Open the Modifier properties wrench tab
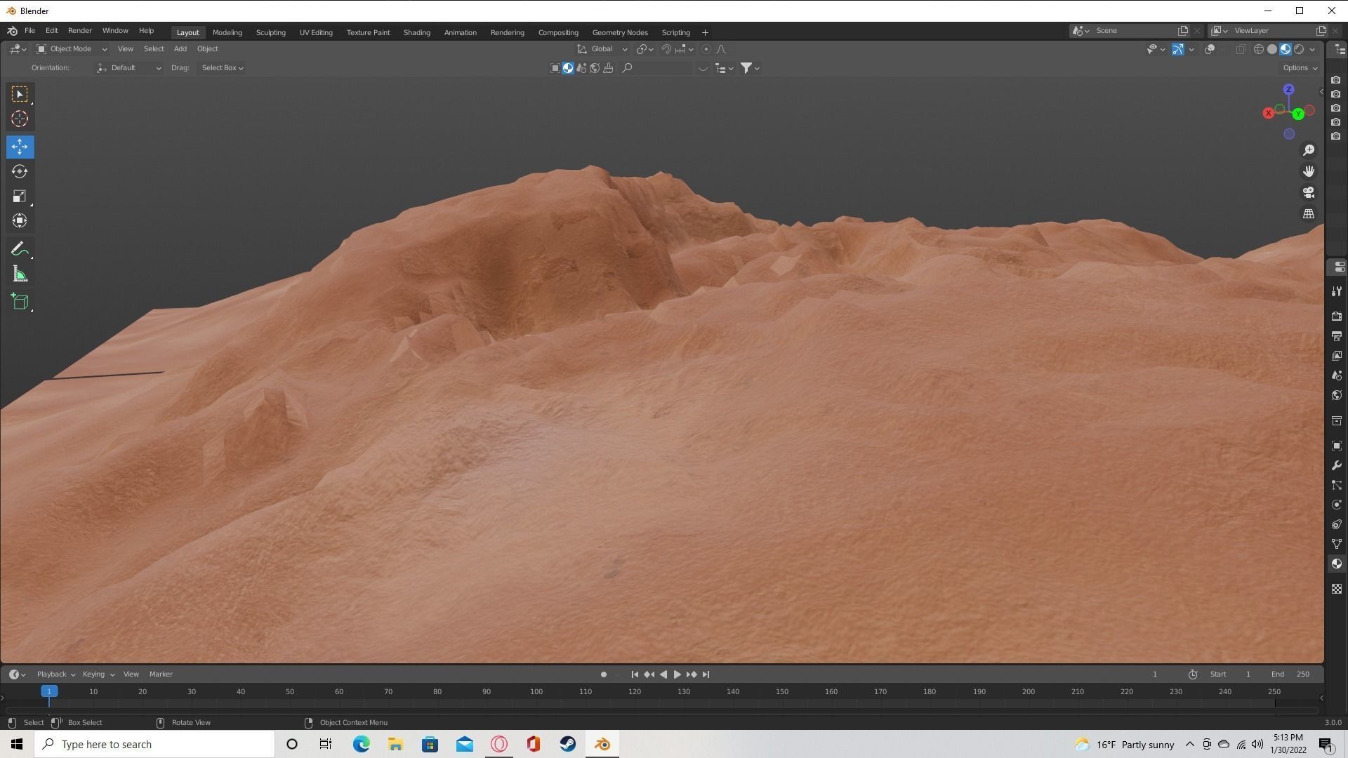 tap(1337, 465)
